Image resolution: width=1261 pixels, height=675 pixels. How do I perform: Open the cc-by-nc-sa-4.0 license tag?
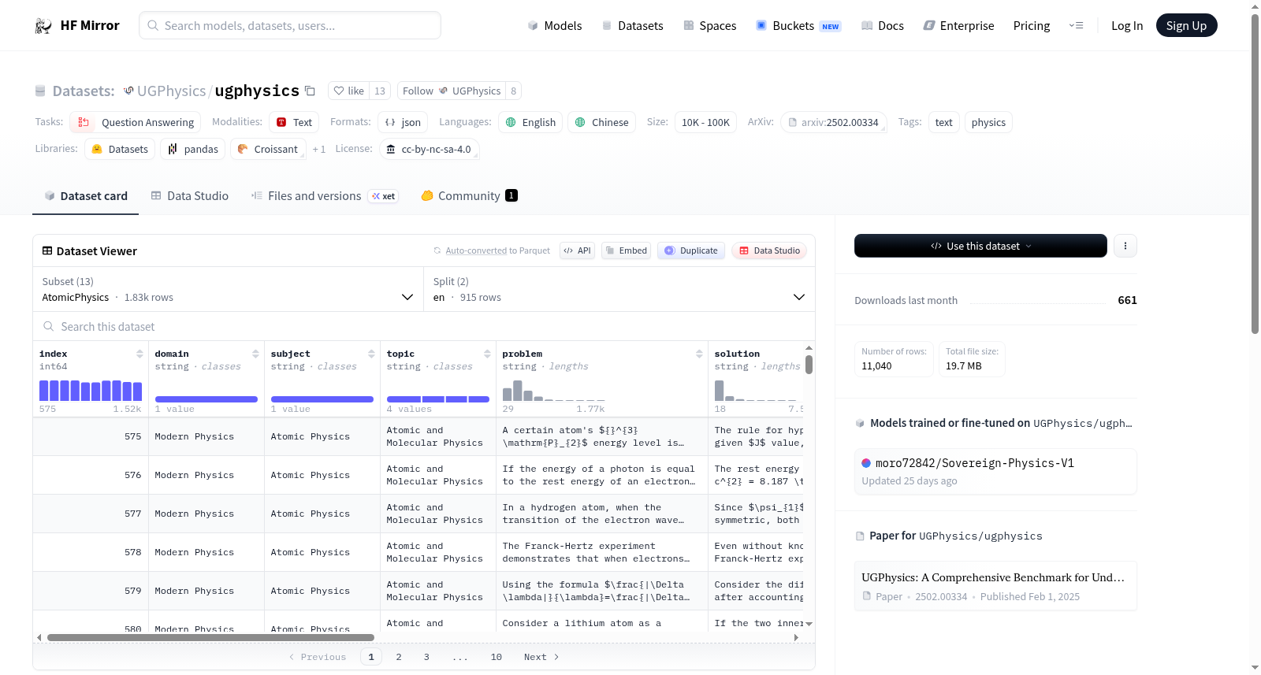point(430,150)
